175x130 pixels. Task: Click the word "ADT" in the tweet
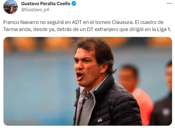(77, 22)
